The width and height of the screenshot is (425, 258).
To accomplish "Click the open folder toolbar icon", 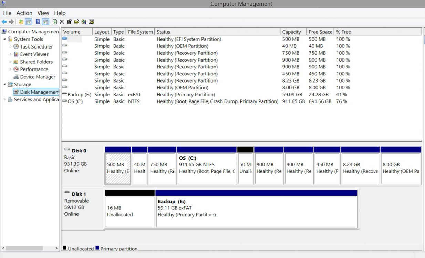I will tap(77, 21).
